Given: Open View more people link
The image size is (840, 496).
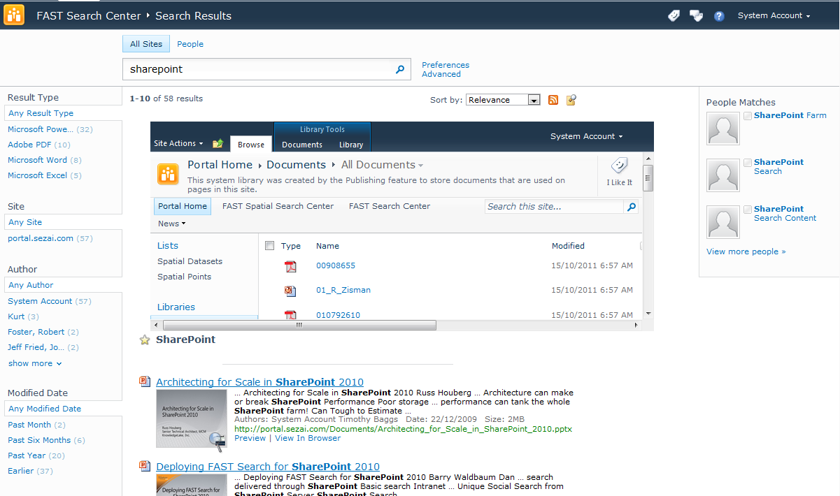Looking at the screenshot, I should (746, 251).
